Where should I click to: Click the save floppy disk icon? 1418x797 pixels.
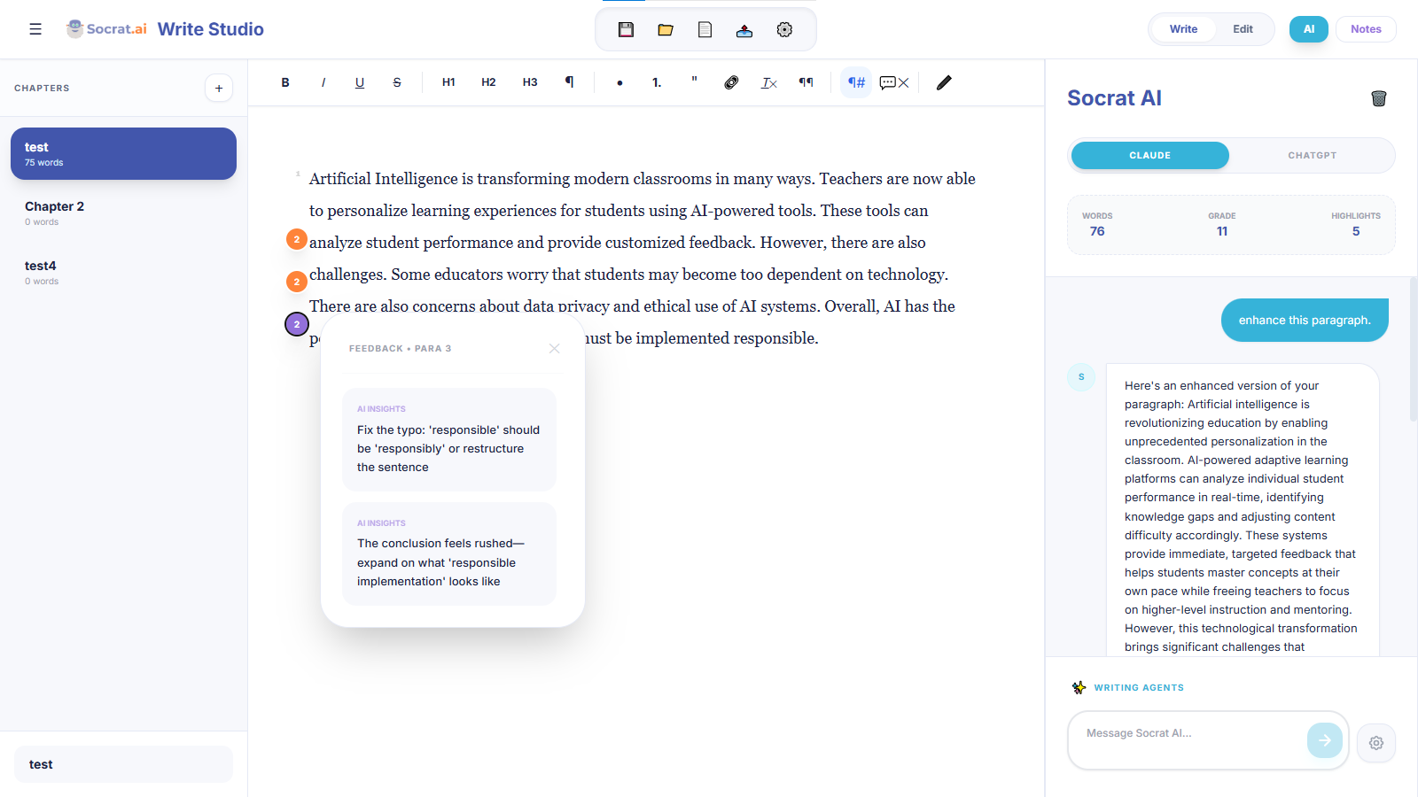click(626, 30)
